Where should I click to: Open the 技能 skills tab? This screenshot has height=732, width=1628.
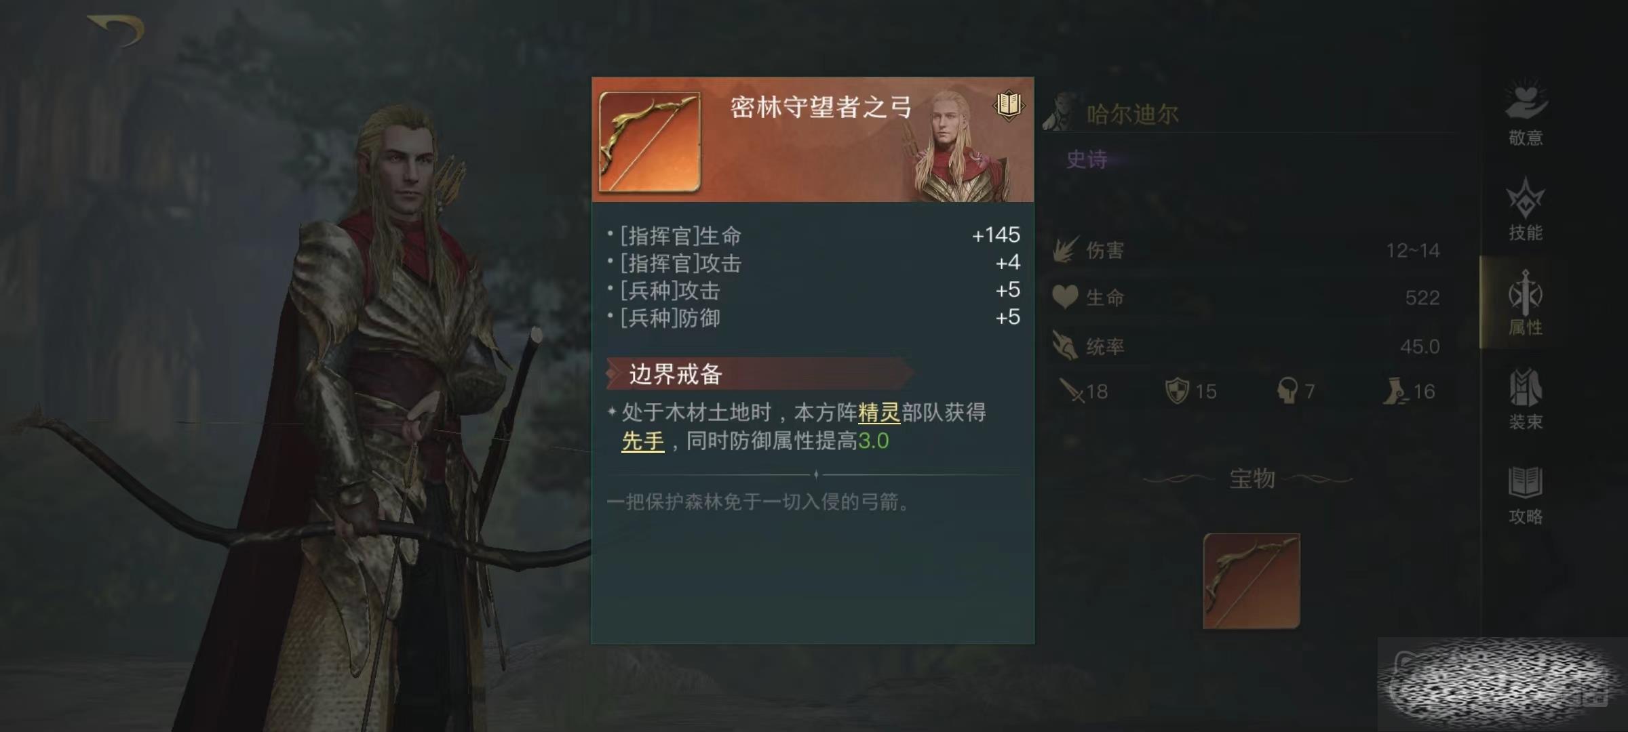click(1526, 209)
